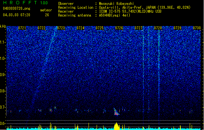
Task: Click the version number 1.00
Action: point(44,3)
